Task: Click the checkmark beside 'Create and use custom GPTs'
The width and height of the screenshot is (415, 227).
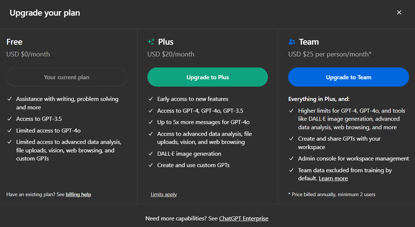Action: 150,165
